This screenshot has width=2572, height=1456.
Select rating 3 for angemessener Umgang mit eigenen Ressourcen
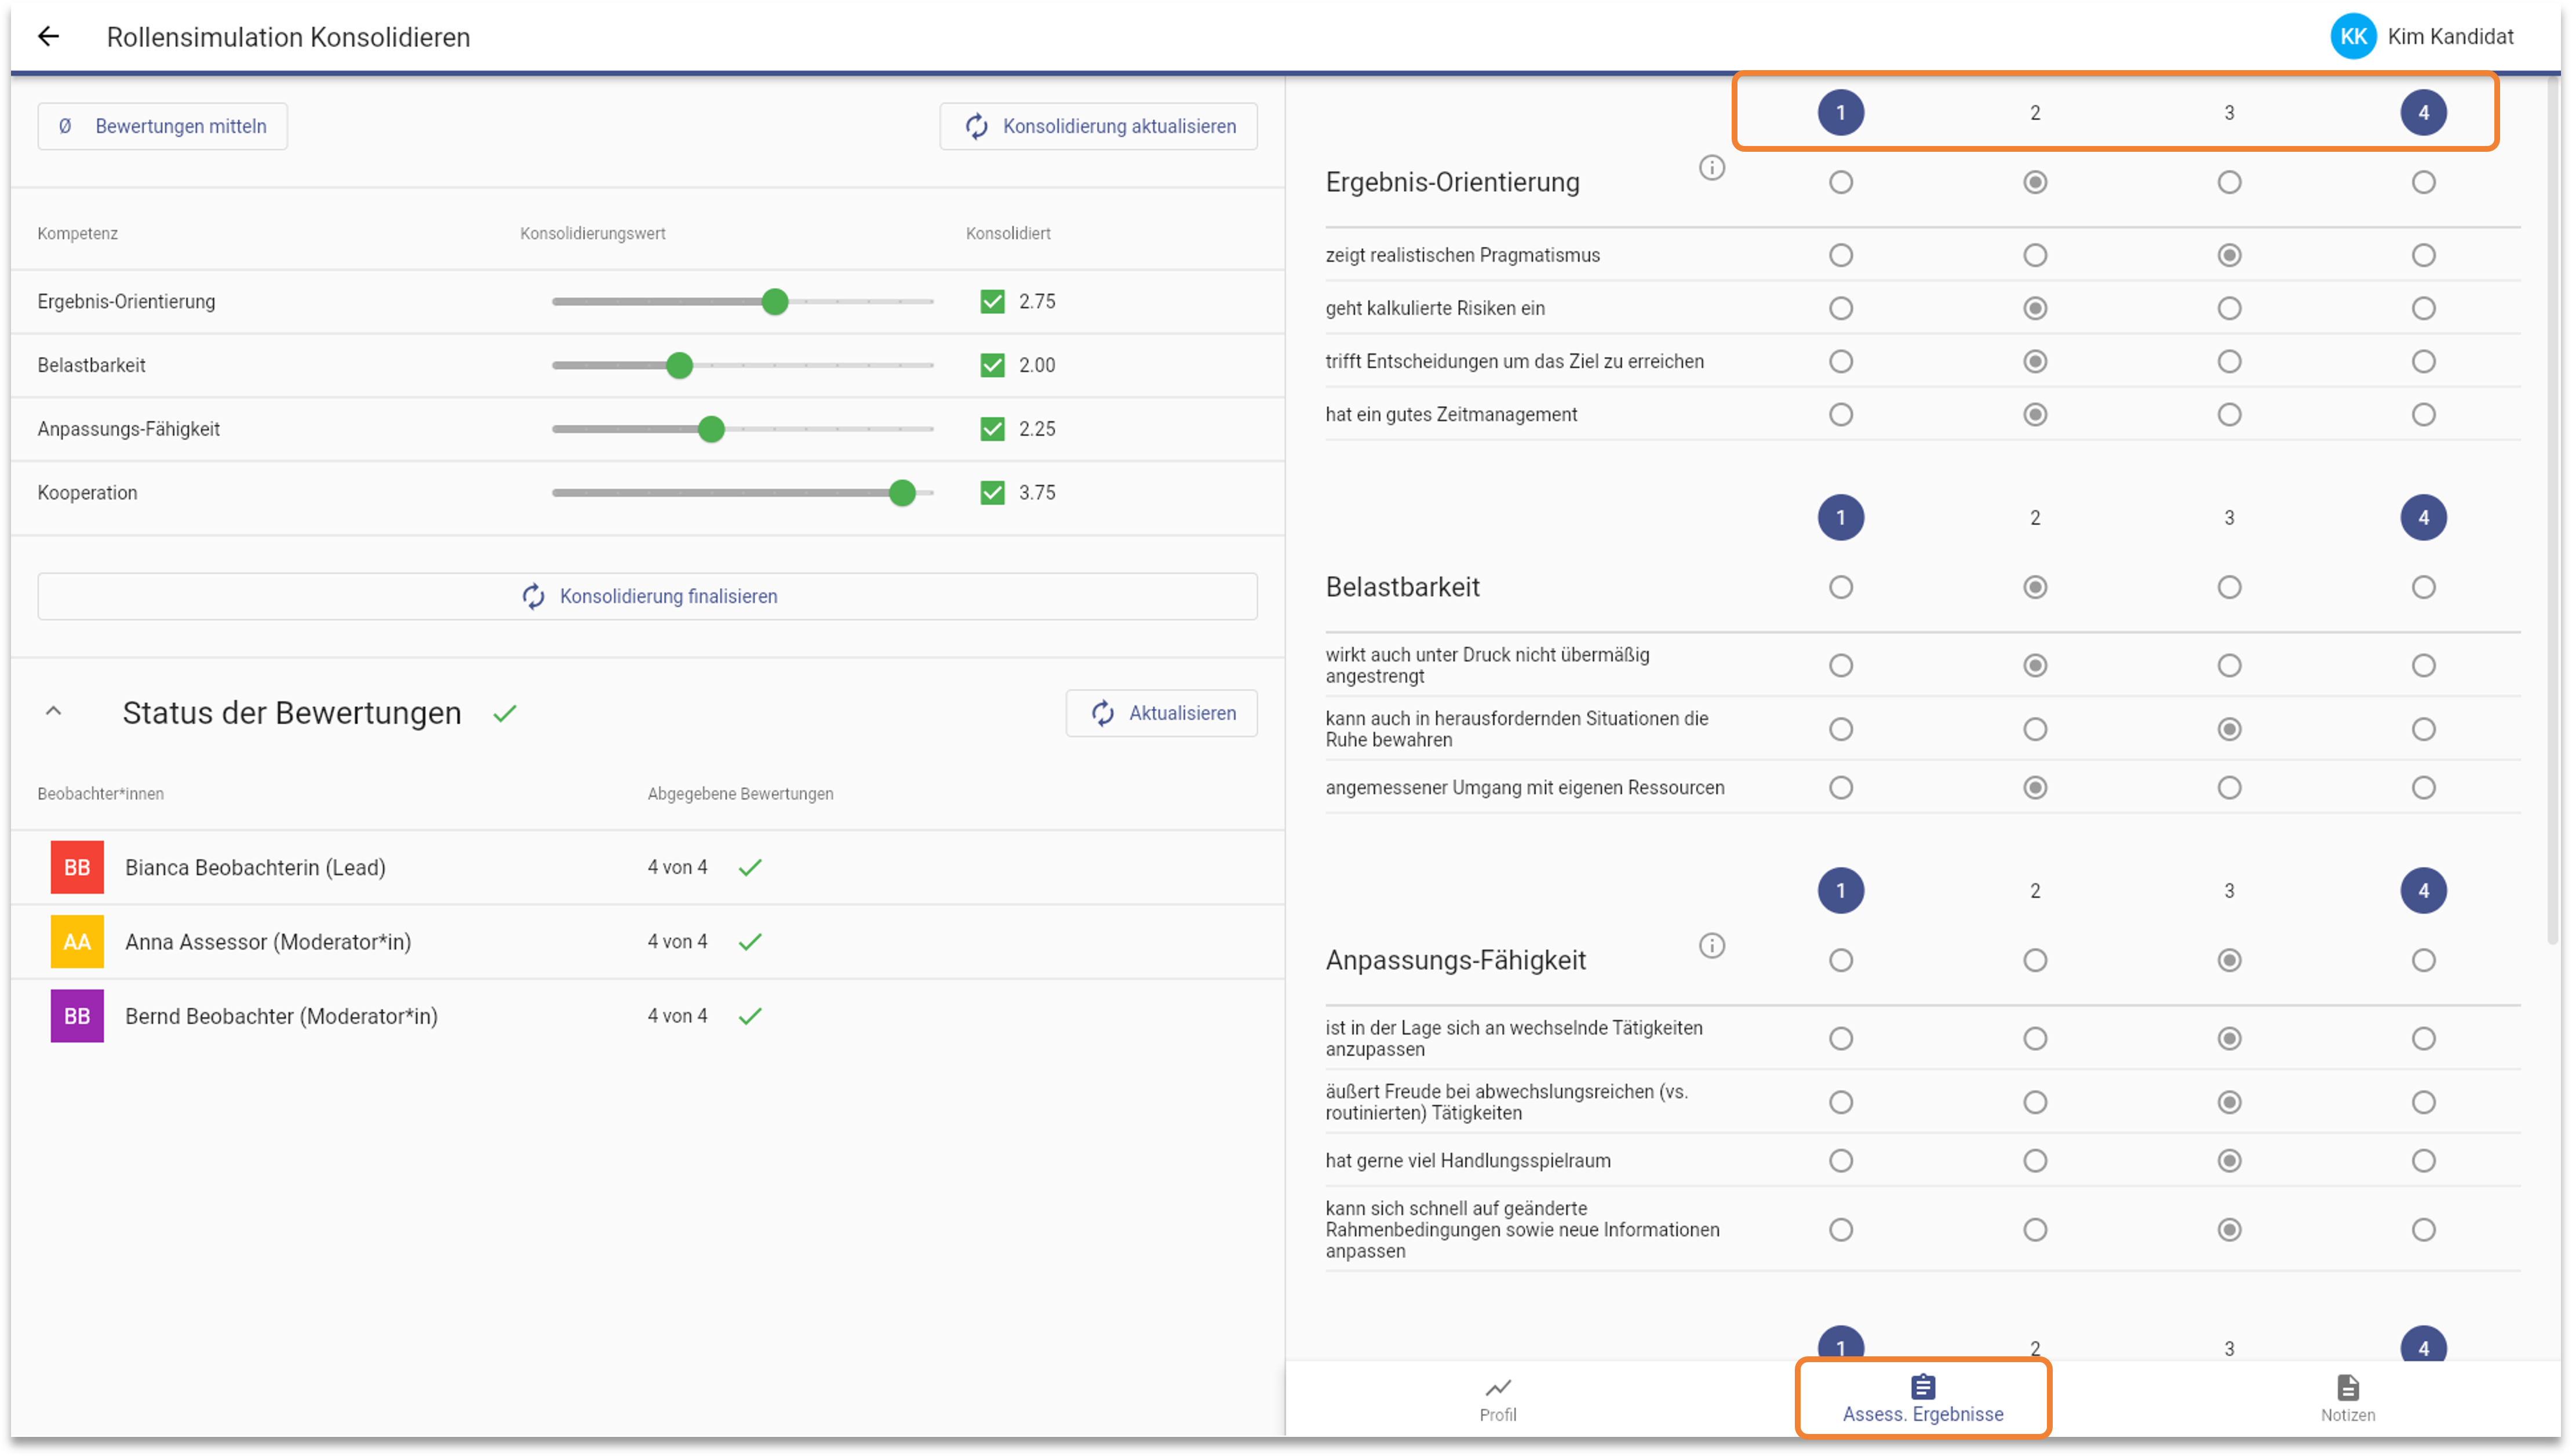(2228, 787)
